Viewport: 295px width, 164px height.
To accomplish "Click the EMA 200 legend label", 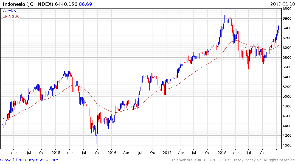I will point(11,16).
